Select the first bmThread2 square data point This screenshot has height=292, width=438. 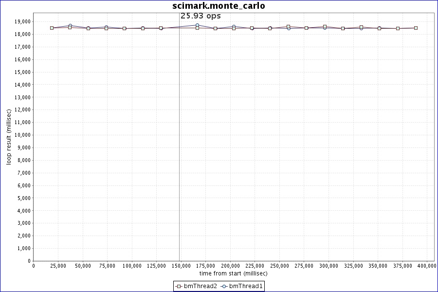52,28
